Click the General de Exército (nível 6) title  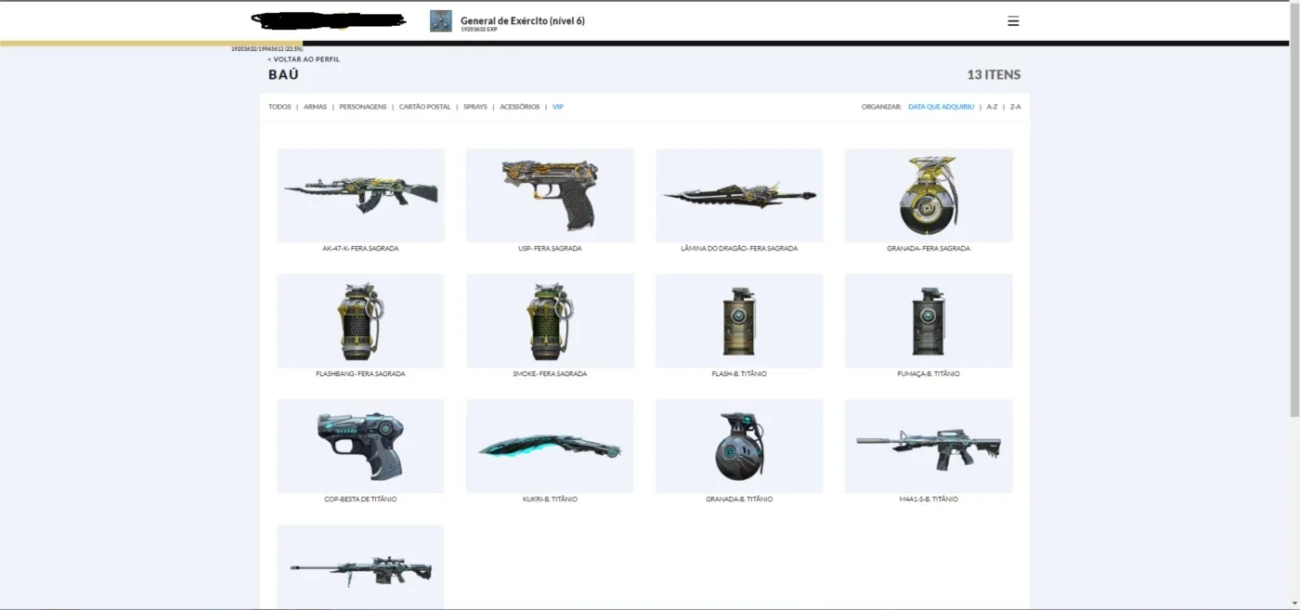(x=523, y=20)
